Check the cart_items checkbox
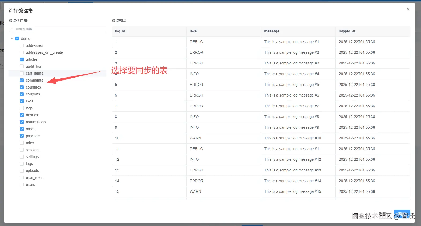 [x=22, y=73]
